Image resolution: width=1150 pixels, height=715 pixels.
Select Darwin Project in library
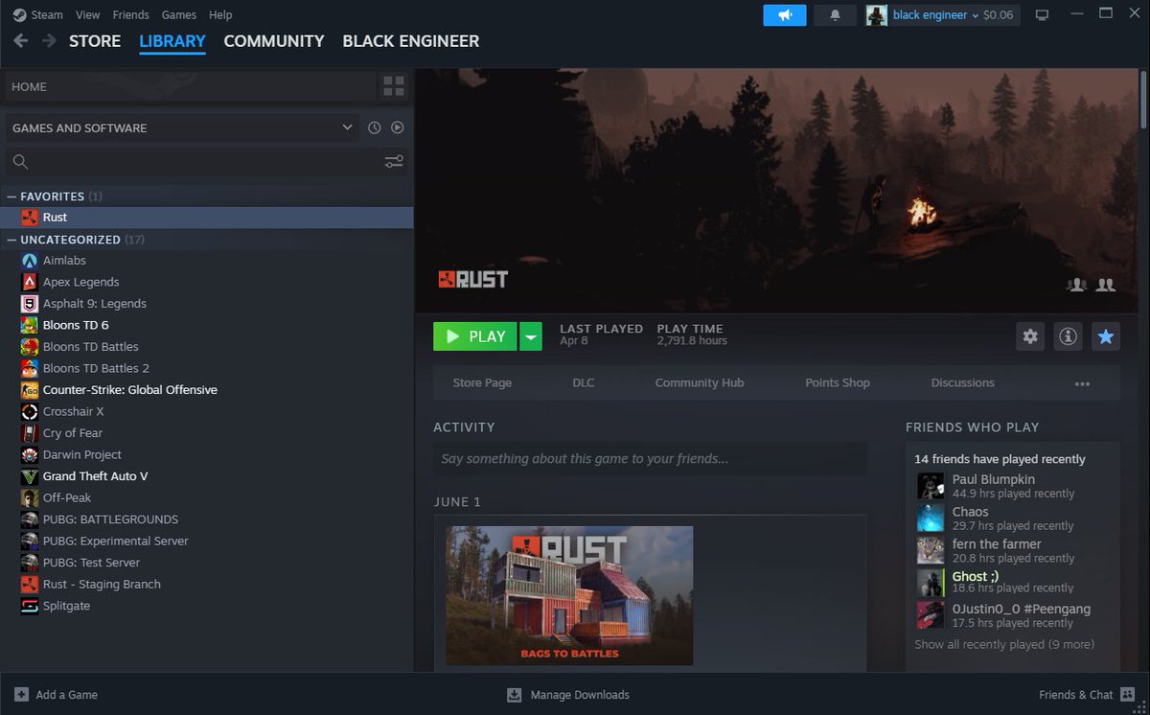point(82,455)
